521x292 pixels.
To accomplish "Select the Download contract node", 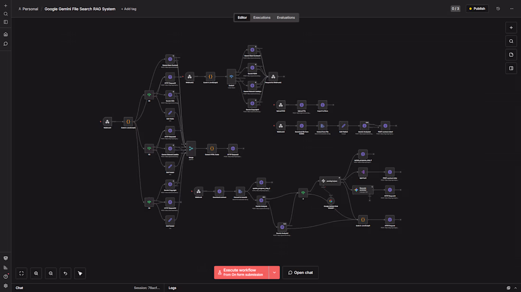I will pyautogui.click(x=219, y=191).
